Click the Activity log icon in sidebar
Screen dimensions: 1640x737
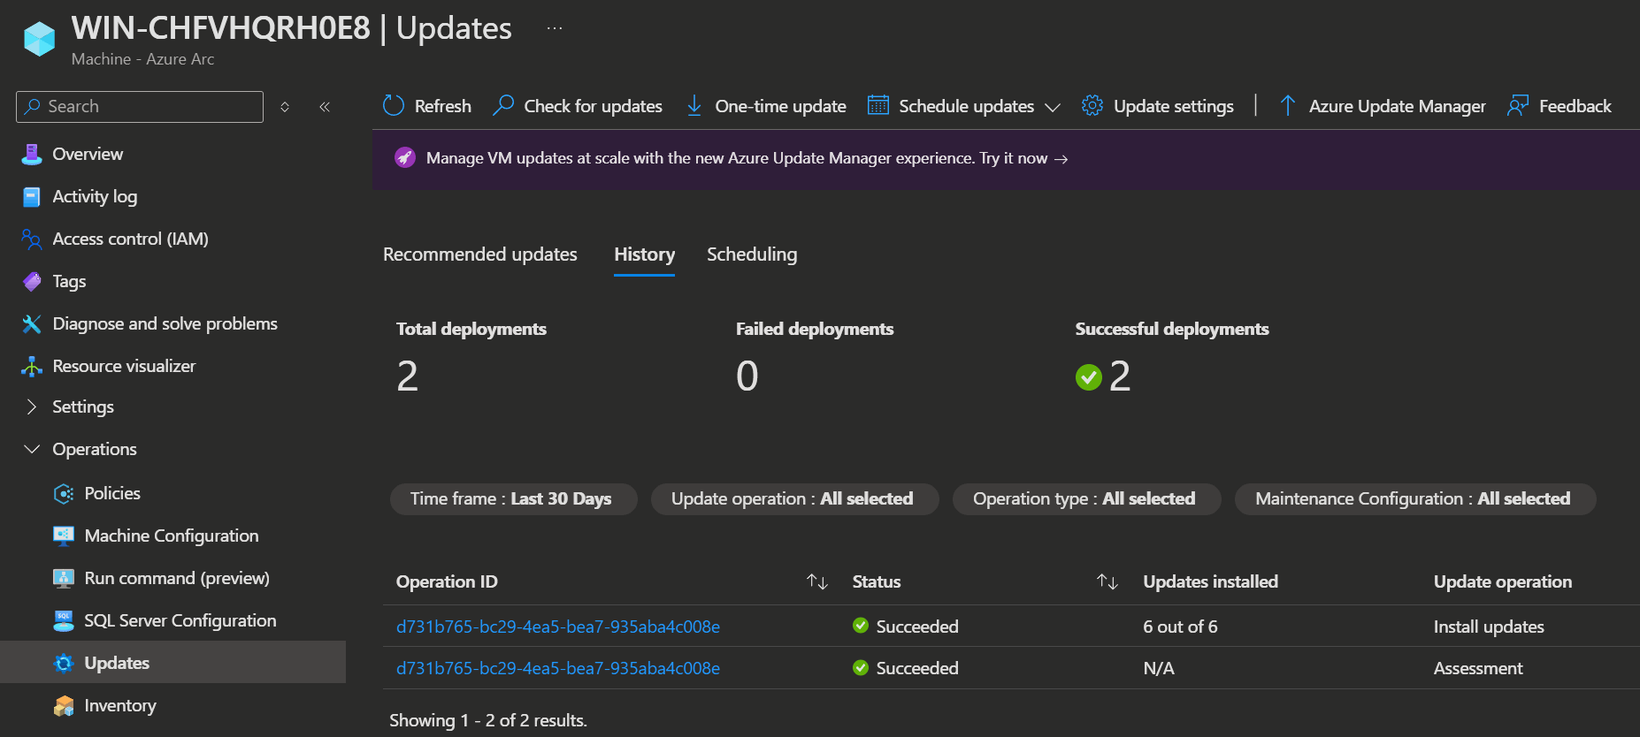[x=32, y=196]
